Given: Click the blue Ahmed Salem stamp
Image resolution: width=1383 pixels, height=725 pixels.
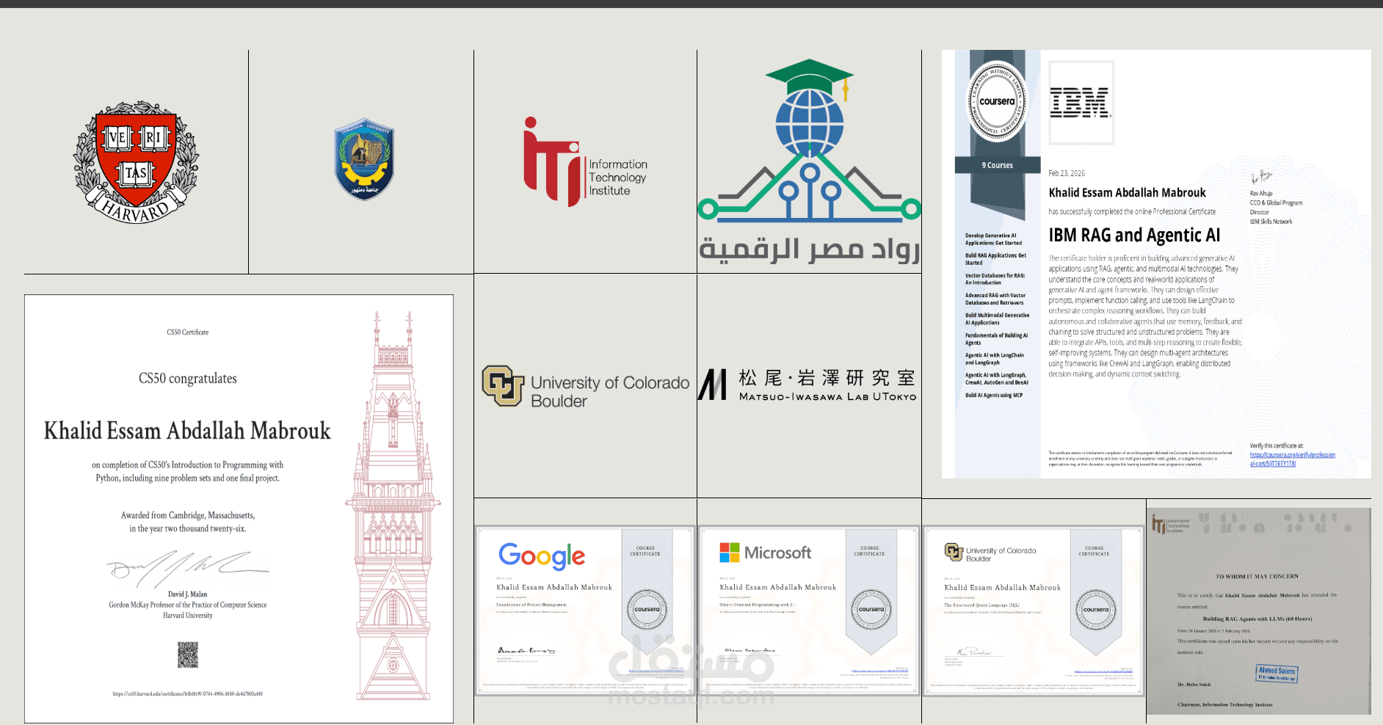Looking at the screenshot, I should pos(1277,674).
